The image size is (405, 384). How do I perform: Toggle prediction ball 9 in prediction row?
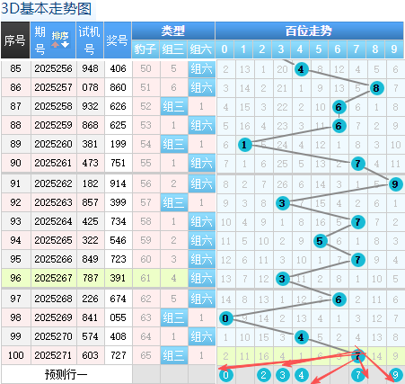click(x=395, y=375)
